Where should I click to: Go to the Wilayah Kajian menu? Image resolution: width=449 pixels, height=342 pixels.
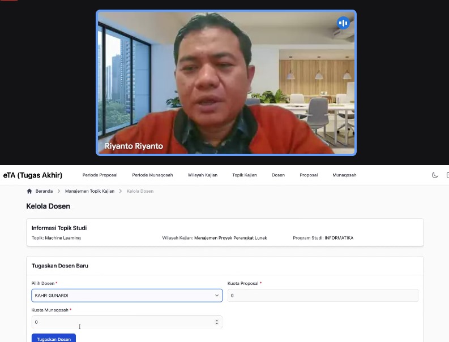click(x=203, y=175)
